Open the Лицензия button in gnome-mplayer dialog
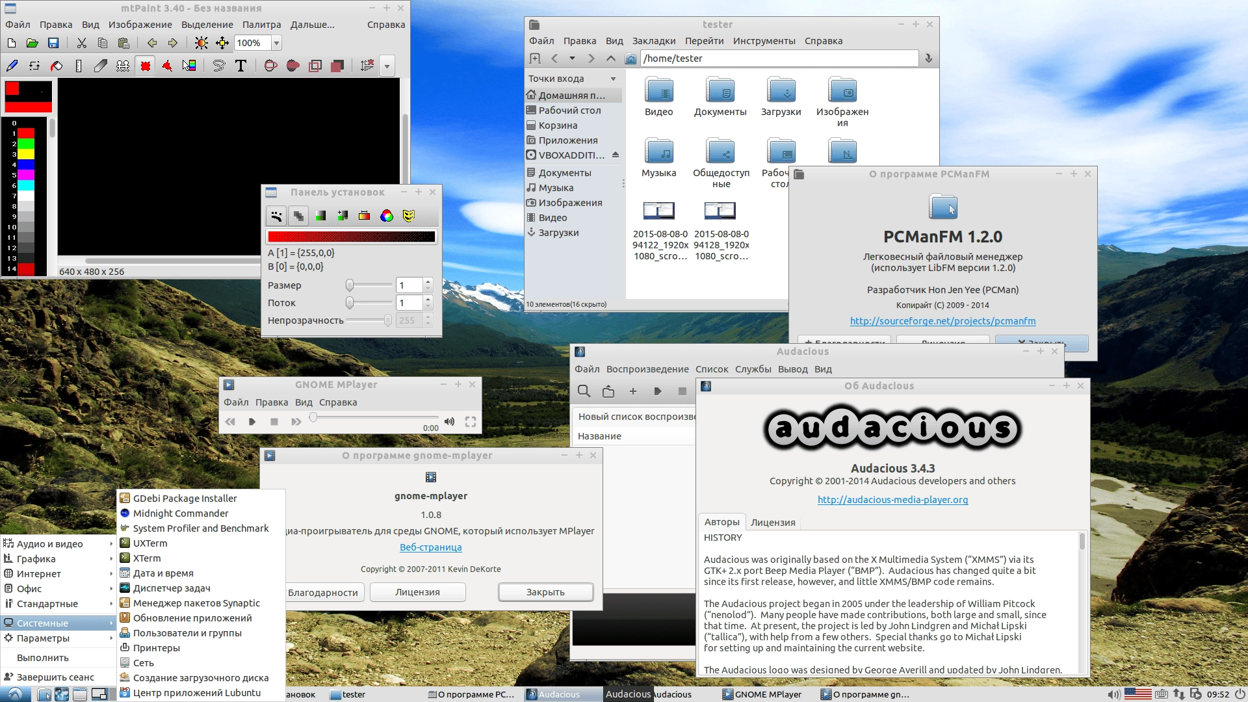This screenshot has width=1248, height=702. (418, 592)
